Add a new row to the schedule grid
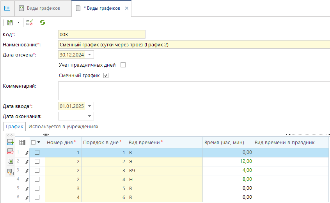Viewport: 330px width, 203px height. [10, 142]
